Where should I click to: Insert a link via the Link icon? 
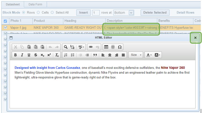91,47
